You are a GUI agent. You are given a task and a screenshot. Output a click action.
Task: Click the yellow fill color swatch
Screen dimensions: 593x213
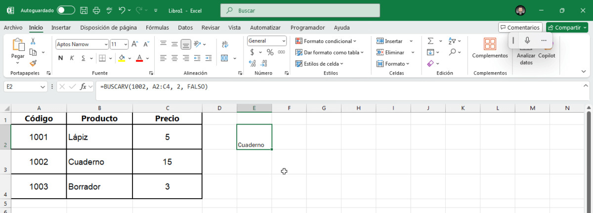pos(122,58)
